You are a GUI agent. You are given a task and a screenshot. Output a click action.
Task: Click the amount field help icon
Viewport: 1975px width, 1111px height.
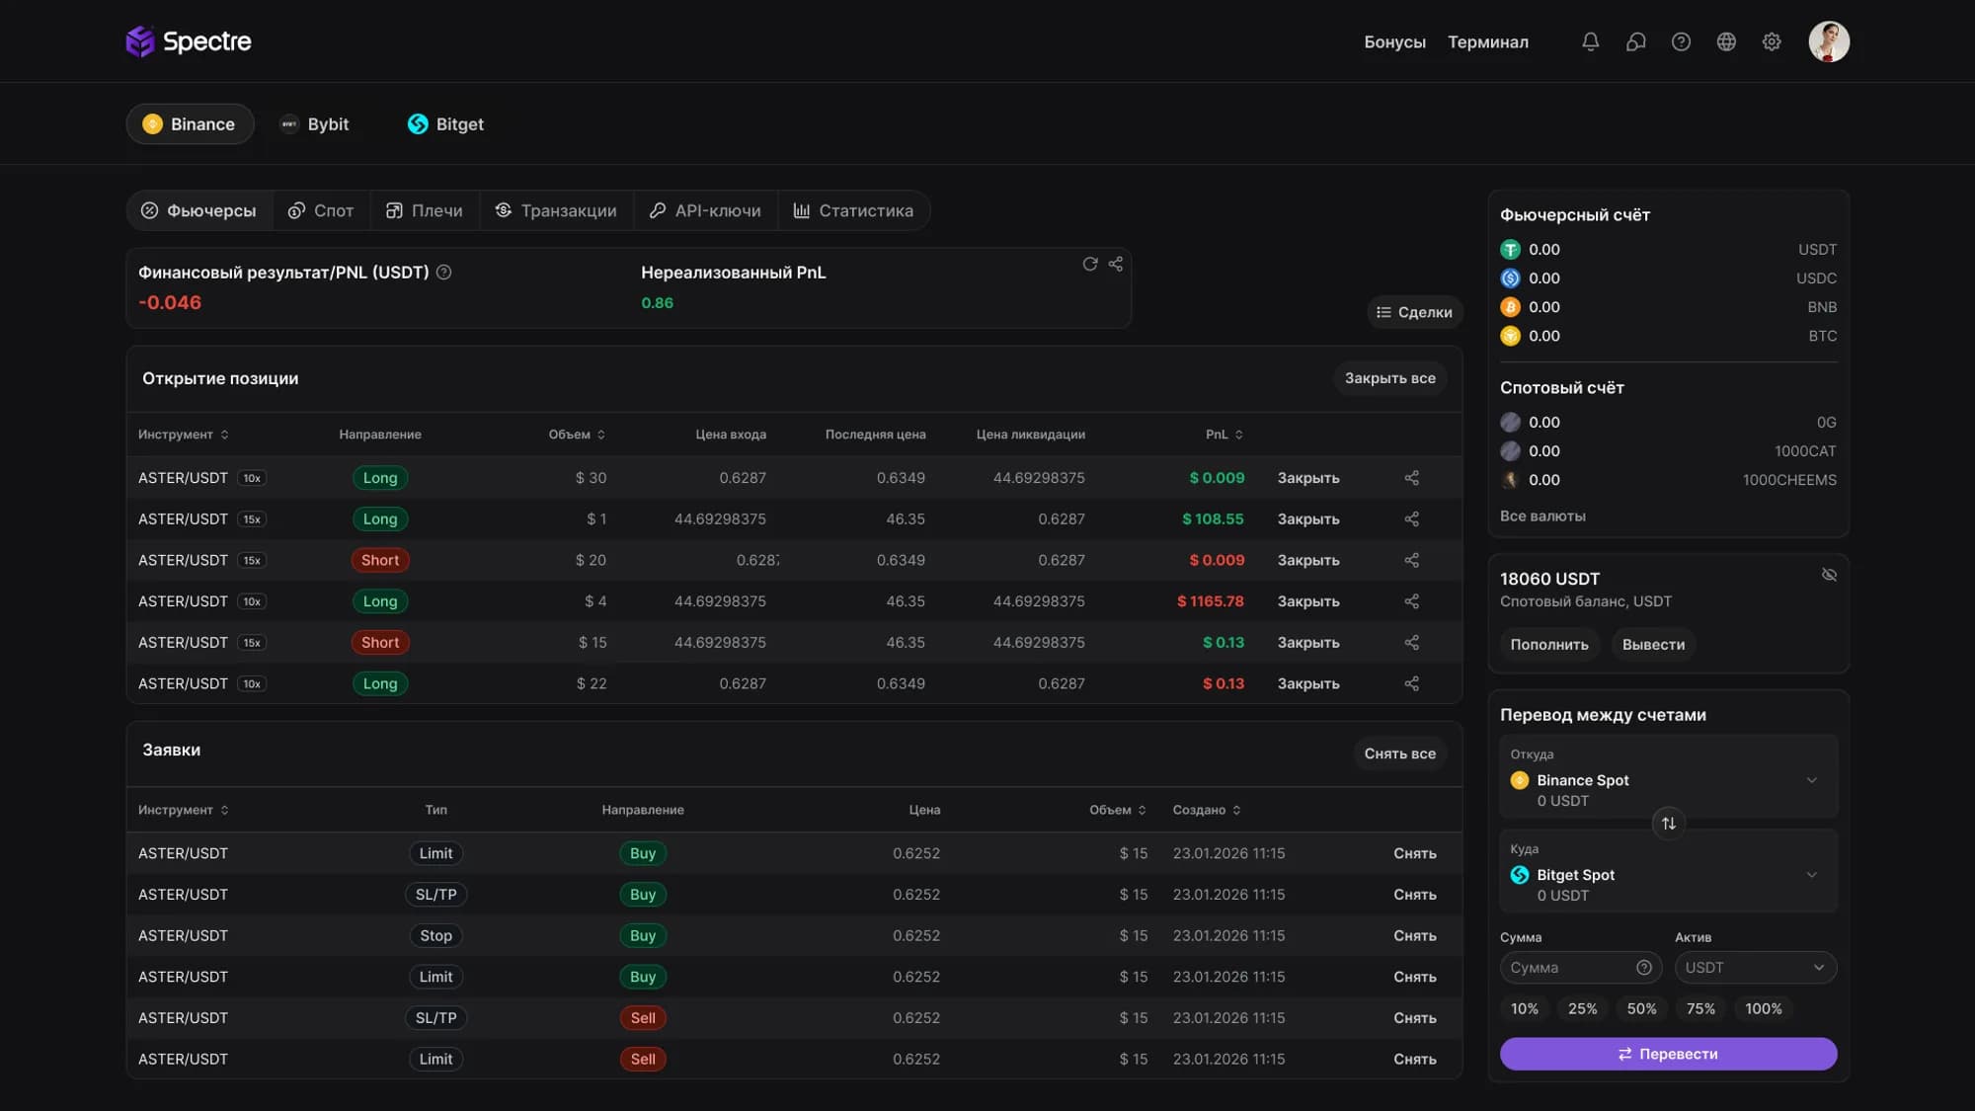[x=1643, y=968]
